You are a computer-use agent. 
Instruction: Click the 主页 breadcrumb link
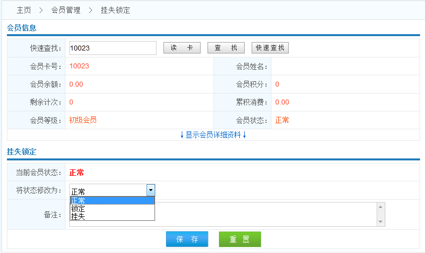[x=23, y=10]
